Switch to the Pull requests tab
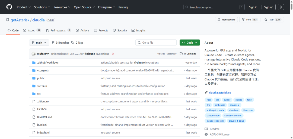Screen dimensions: 293x139 [x=58, y=30]
